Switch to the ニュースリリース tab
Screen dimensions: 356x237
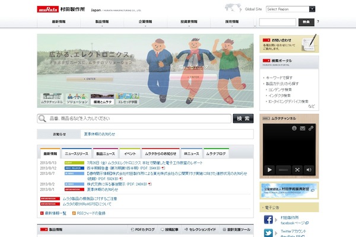[x=77, y=153]
